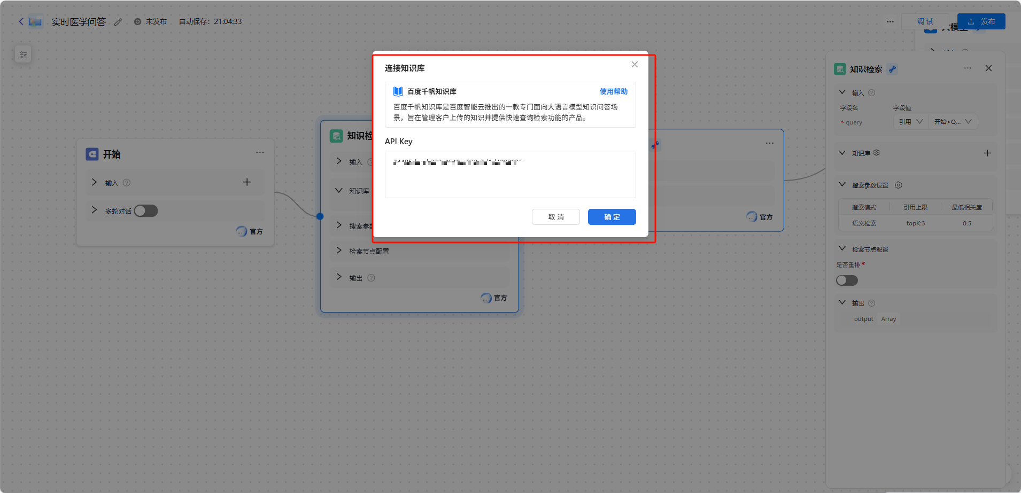Expand 多轮对话 row in 开始 node

coord(95,210)
